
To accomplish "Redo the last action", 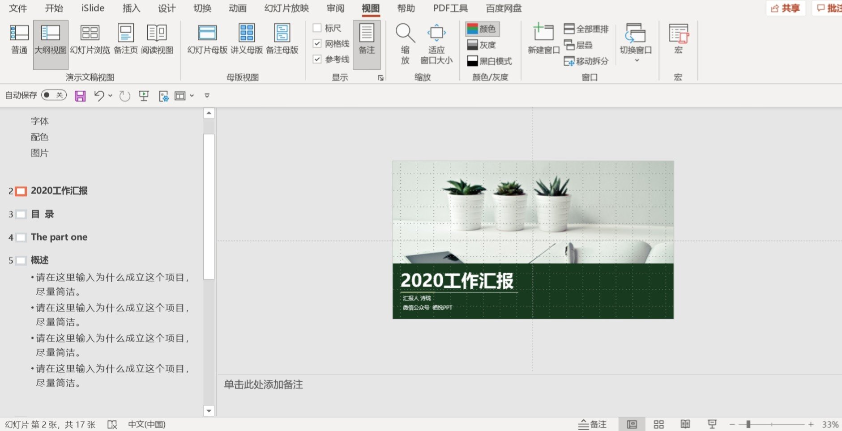I will point(125,95).
